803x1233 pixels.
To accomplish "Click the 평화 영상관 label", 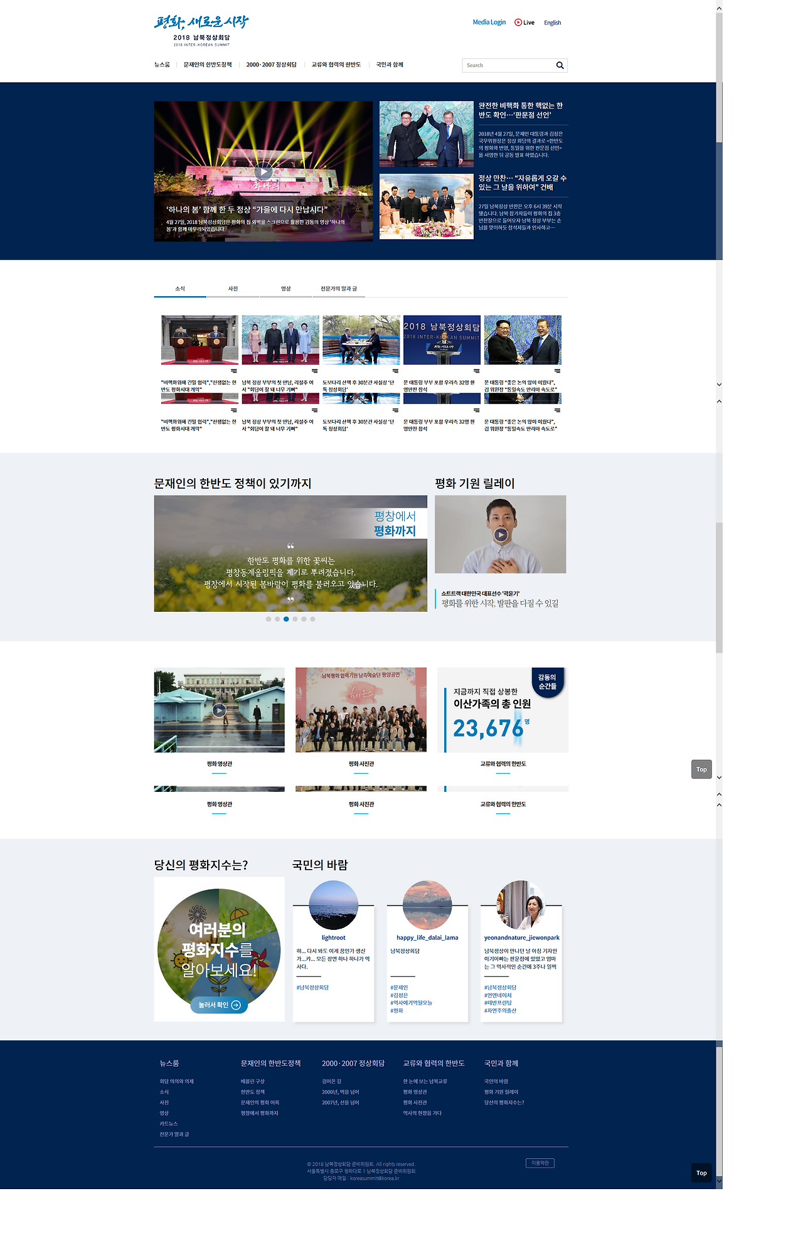I will click(220, 764).
